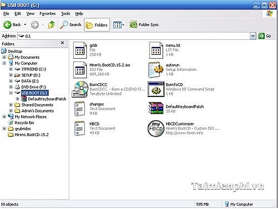Open the Edit menu

click(18, 14)
